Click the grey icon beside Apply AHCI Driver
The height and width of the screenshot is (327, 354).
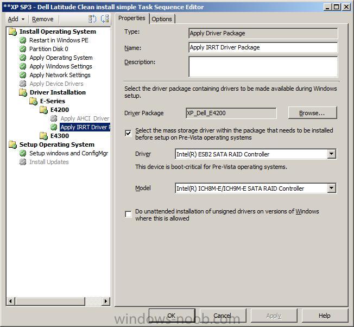[54, 118]
